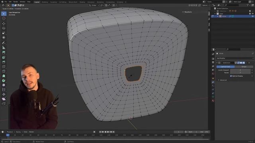Open the Render menu

click(x=16, y=2)
